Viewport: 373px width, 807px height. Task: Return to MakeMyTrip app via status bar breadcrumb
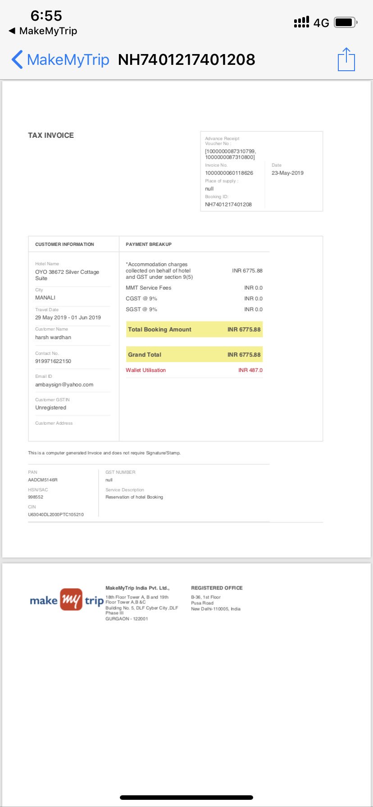pyautogui.click(x=43, y=31)
